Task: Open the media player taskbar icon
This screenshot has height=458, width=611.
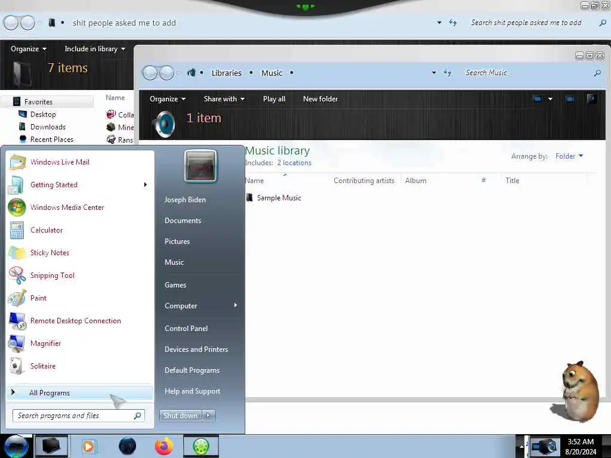Action: (88, 446)
